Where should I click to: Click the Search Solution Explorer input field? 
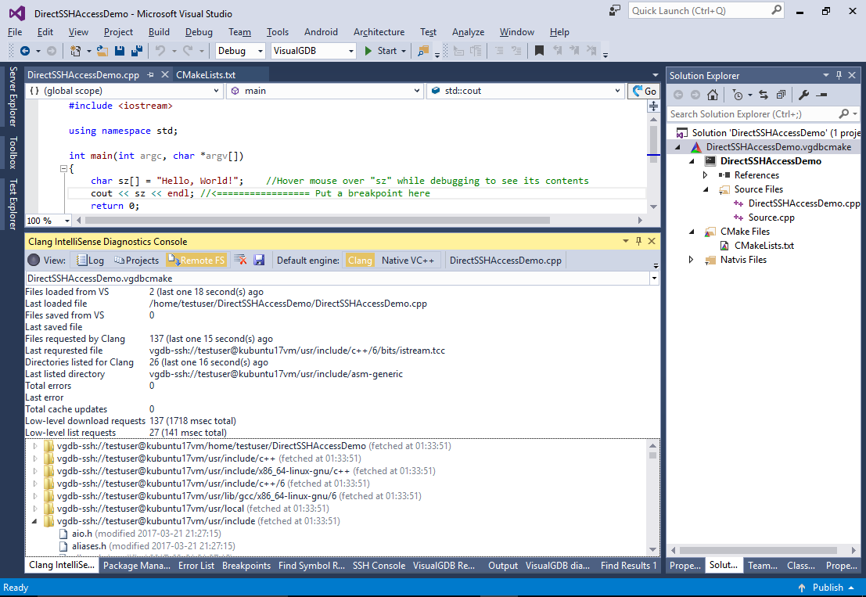pos(753,113)
